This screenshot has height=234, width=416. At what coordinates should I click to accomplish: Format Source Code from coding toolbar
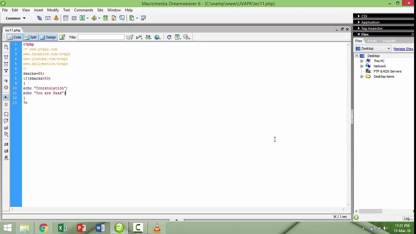tap(6, 158)
